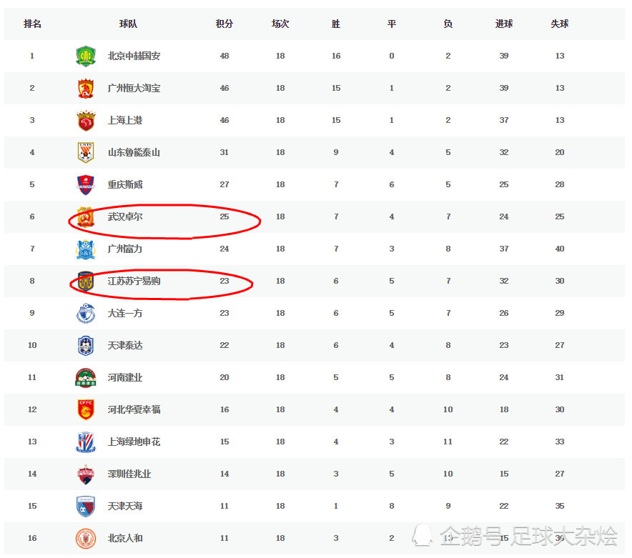Click the 北京中赫国安 team logo
The width and height of the screenshot is (632, 558).
tap(86, 56)
